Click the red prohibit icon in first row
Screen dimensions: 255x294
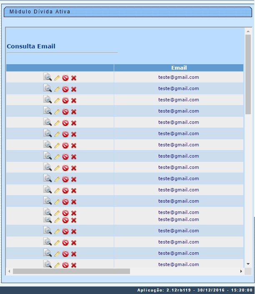[65, 78]
